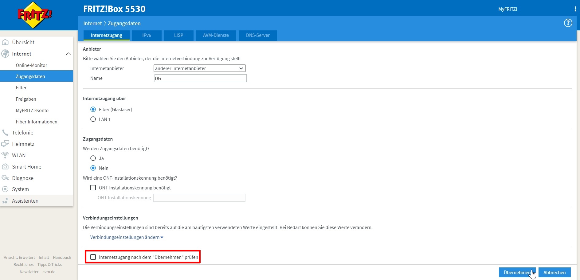Click the Übernehmen button
The height and width of the screenshot is (280, 580).
click(517, 272)
